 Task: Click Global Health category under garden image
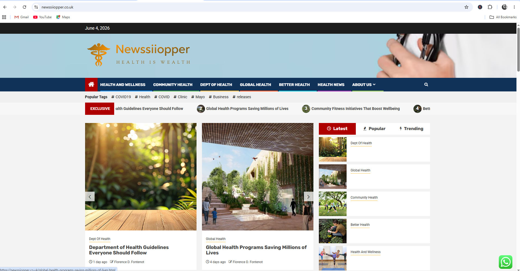click(x=216, y=239)
